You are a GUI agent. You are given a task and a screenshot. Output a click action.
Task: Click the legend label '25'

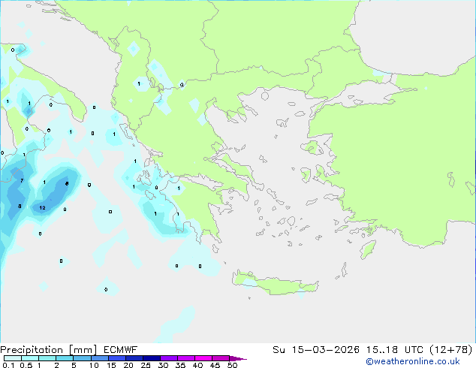point(146,365)
